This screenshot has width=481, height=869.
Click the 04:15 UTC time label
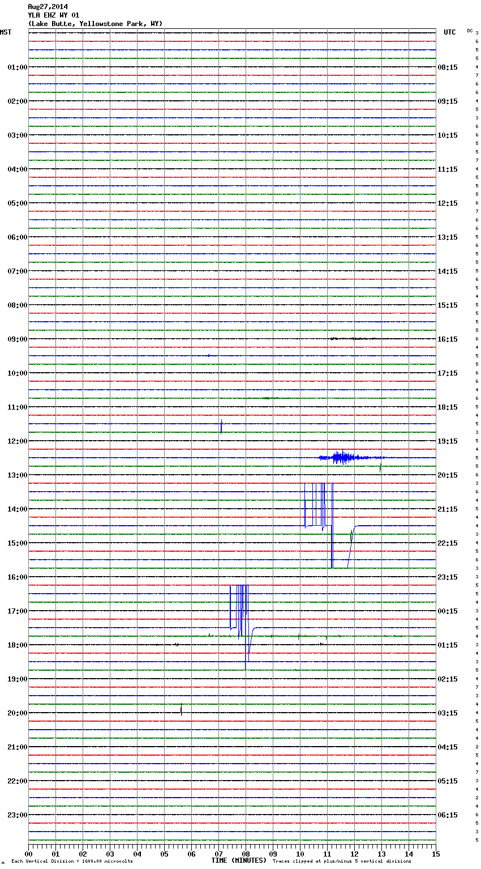[x=448, y=747]
